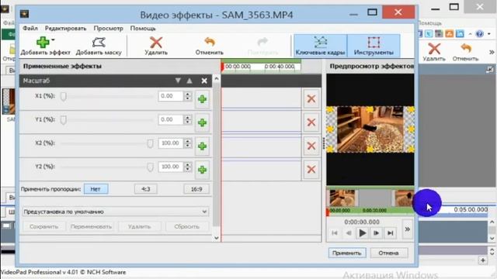This screenshot has height=279, width=497.
Task: Open the Файл menu
Action: tap(30, 28)
